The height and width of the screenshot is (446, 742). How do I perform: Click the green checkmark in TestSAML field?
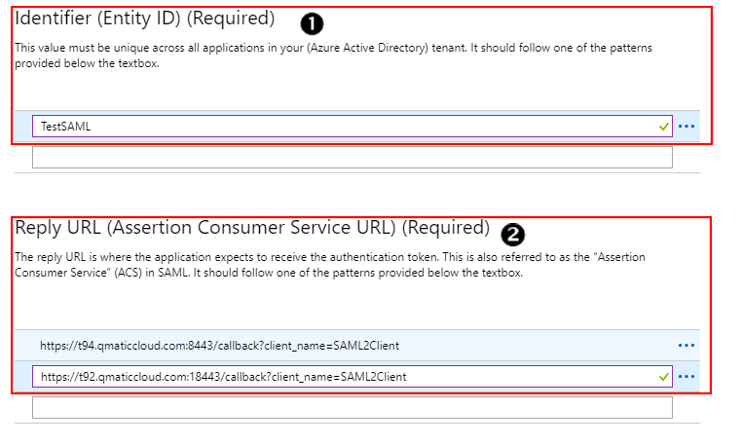click(663, 127)
